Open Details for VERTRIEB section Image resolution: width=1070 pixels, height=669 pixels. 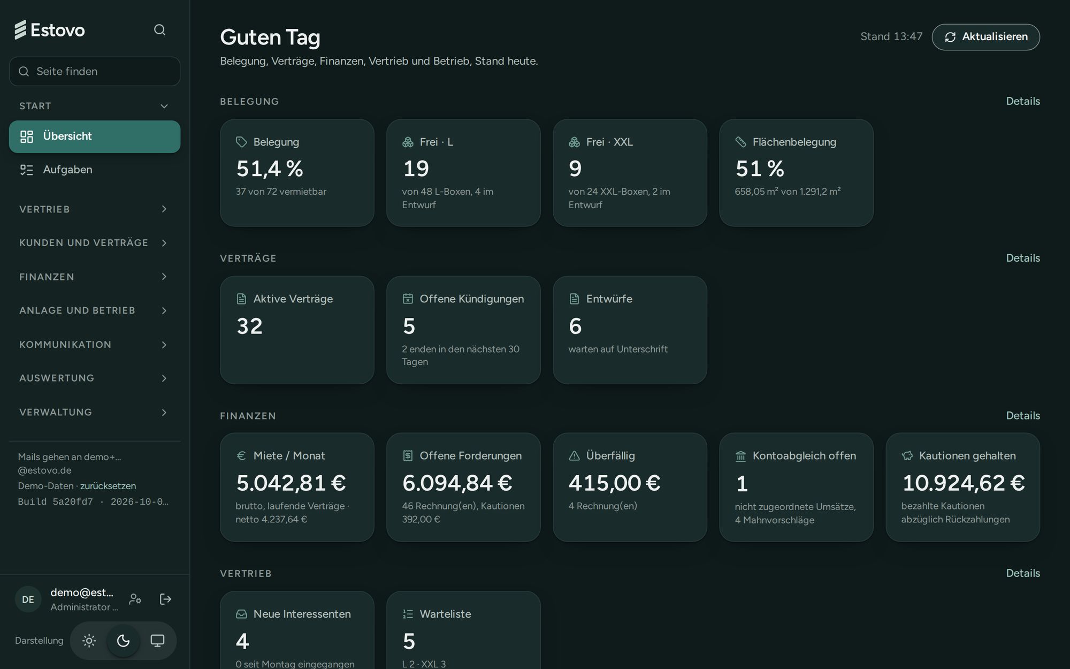click(x=1023, y=573)
